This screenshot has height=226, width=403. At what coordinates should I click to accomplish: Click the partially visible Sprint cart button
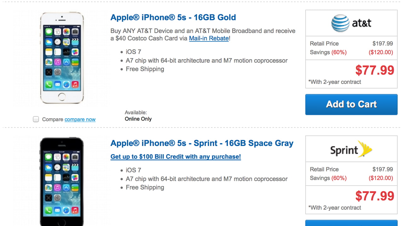pos(351,223)
